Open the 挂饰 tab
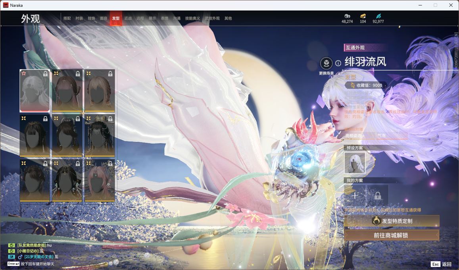This screenshot has width=459, height=270. tap(91, 18)
